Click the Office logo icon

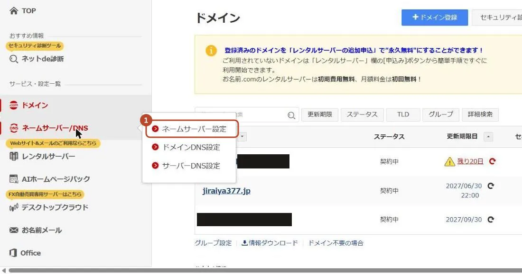pos(13,253)
